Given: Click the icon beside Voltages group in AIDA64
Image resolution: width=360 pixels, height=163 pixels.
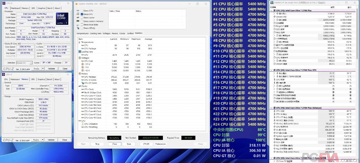Looking at the screenshot, I should click(x=79, y=58).
